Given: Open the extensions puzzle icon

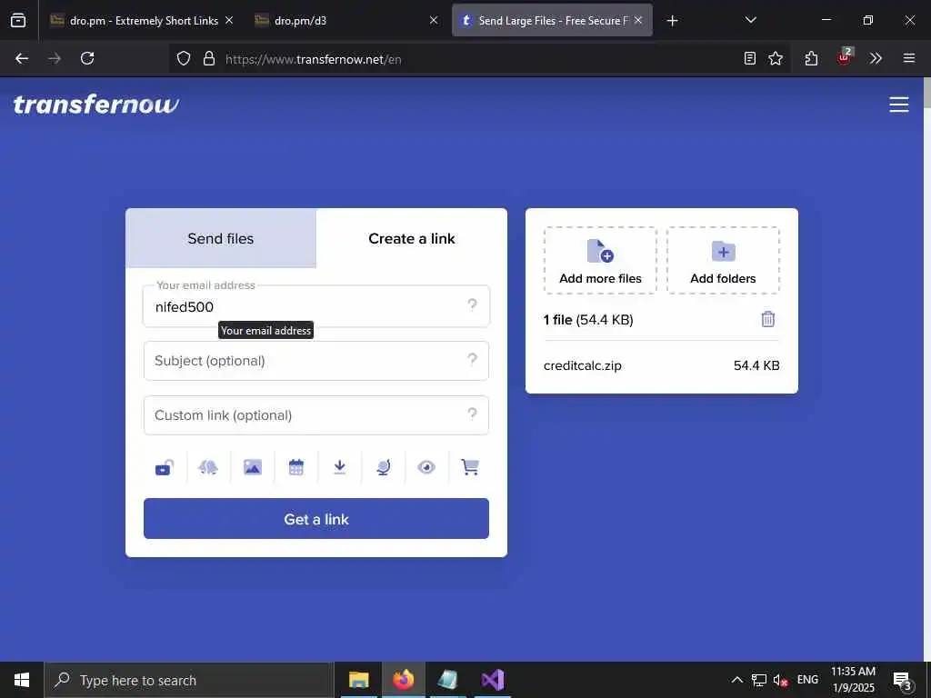Looking at the screenshot, I should pyautogui.click(x=811, y=58).
